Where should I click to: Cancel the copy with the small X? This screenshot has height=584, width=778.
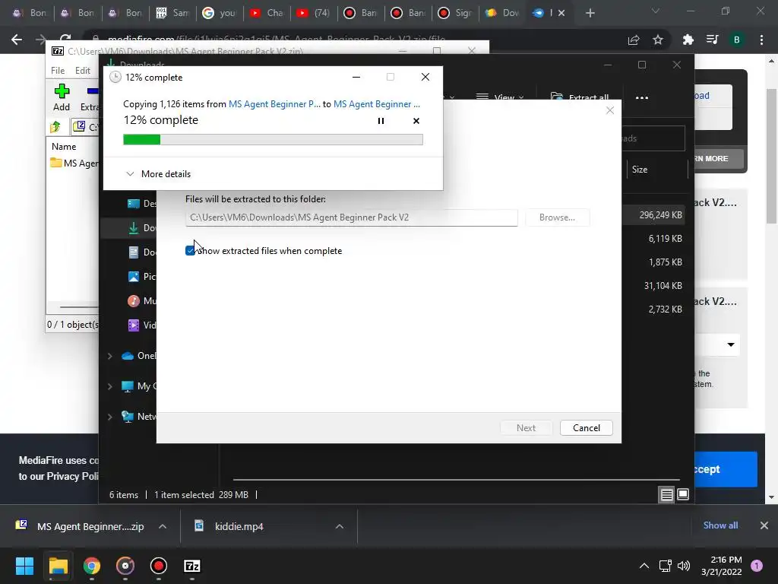416,121
